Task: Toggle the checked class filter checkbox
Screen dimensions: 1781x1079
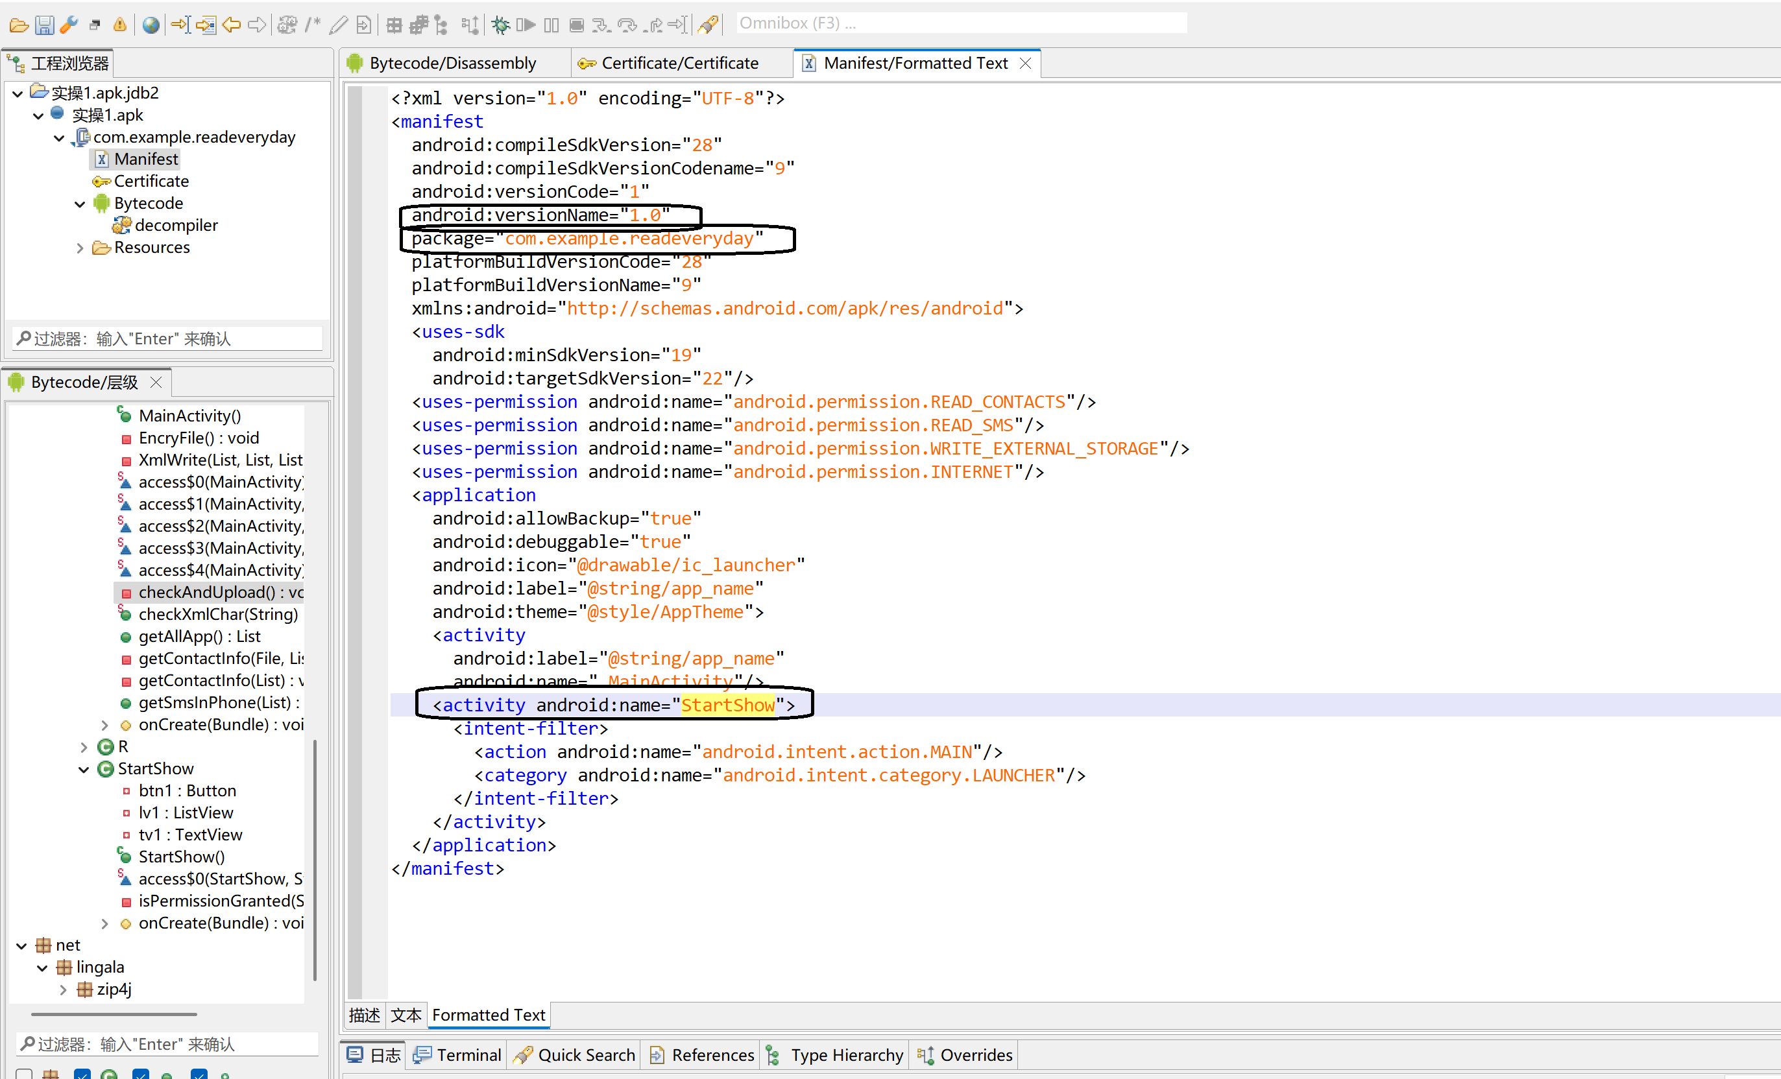Action: click(x=82, y=1074)
